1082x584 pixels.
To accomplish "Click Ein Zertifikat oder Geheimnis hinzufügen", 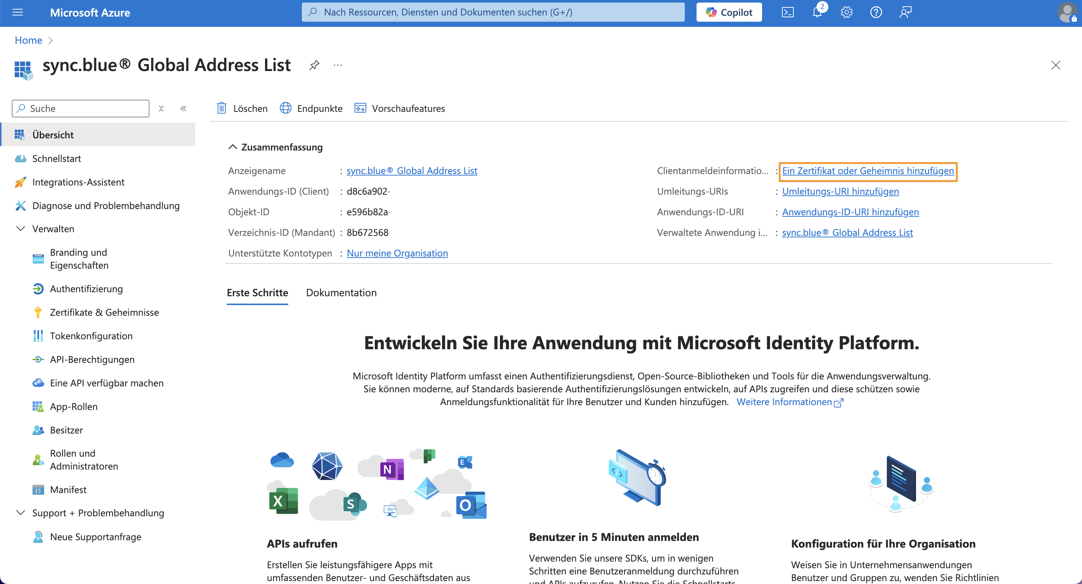I will click(868, 171).
